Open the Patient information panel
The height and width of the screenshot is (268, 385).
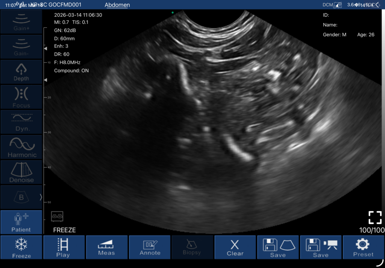21,222
